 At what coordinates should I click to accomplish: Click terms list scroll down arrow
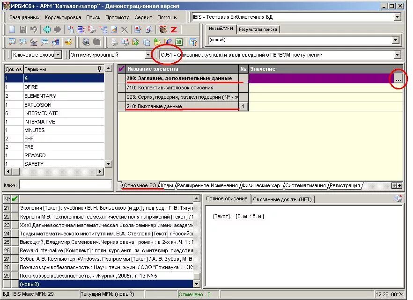[109, 164]
